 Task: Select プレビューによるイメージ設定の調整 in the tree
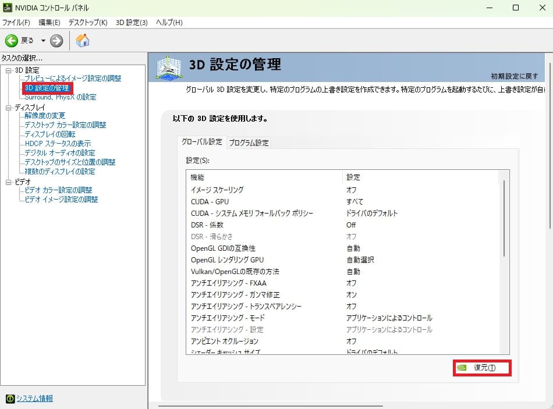(x=73, y=79)
